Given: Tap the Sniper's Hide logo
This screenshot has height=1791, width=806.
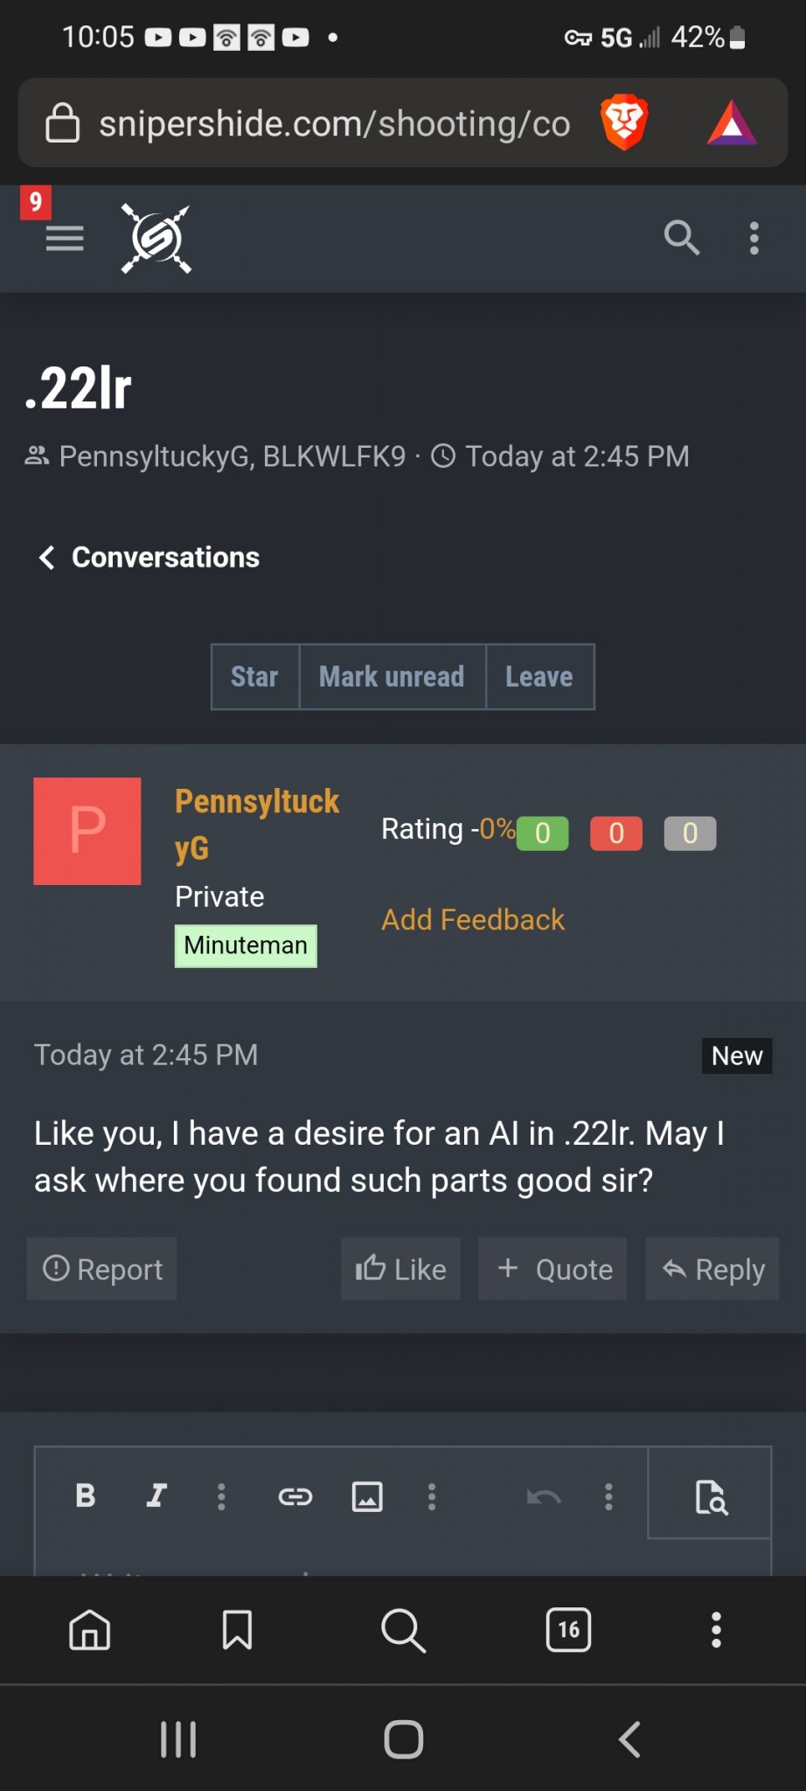Looking at the screenshot, I should 156,238.
